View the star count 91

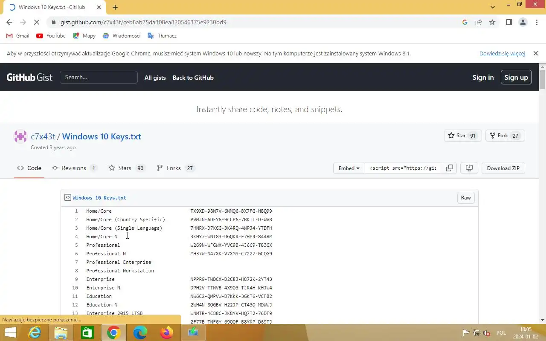coord(473,136)
